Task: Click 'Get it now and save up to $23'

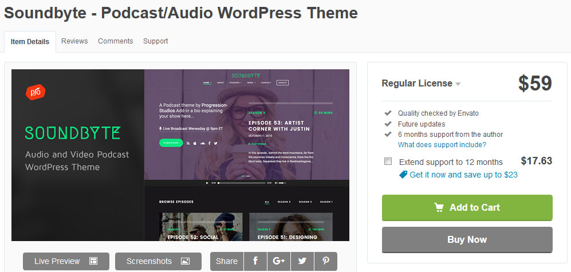Action: (463, 175)
